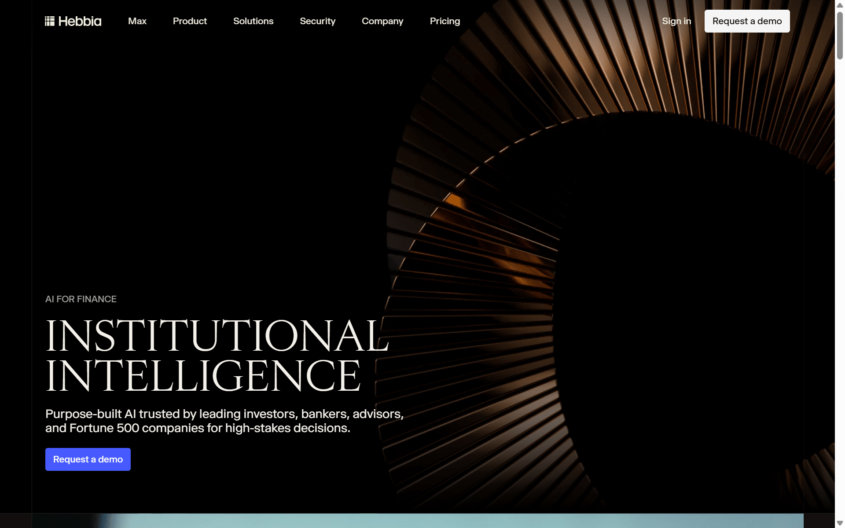845x528 pixels.
Task: Open the Product menu
Action: tap(190, 21)
